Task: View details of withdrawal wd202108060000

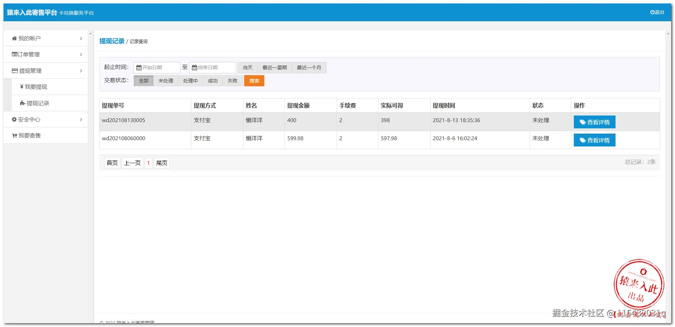Action: [595, 140]
